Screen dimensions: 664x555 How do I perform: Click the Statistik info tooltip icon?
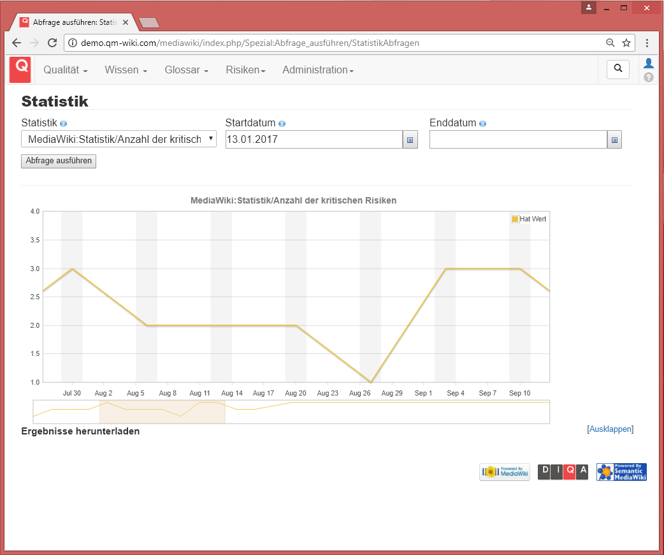[x=63, y=124]
